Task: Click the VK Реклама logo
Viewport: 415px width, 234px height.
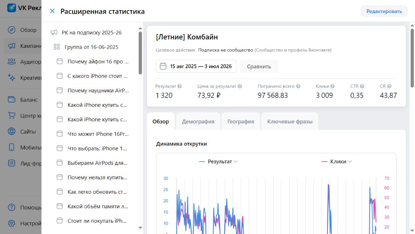Action: tap(24, 8)
